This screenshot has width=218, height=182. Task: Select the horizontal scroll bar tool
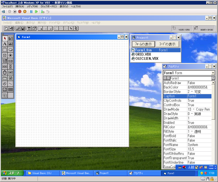[x=5, y=67]
